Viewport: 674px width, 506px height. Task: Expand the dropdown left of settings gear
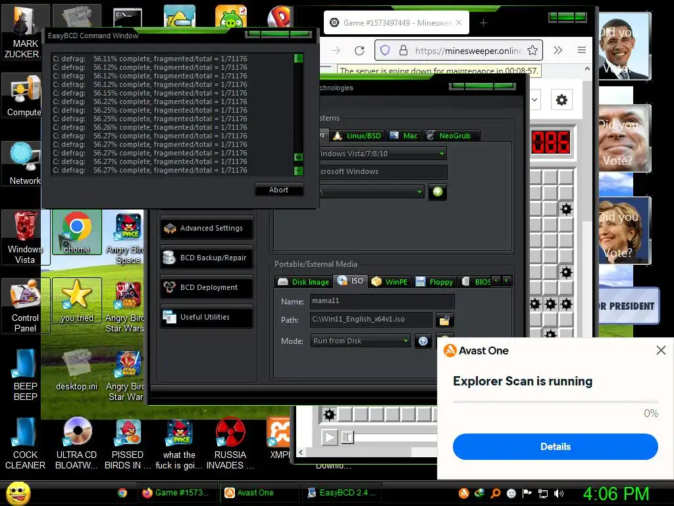coord(534,100)
